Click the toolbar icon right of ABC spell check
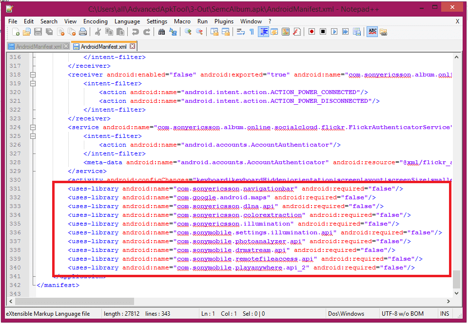This screenshot has height=324, width=468. (384, 32)
